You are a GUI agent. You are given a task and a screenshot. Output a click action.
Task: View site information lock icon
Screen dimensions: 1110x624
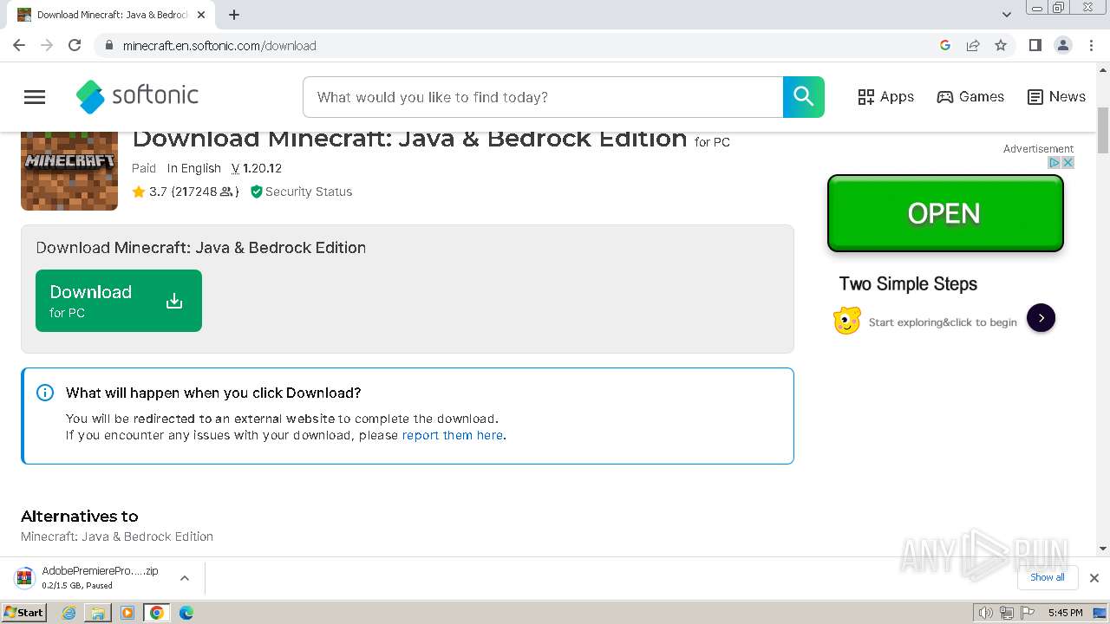tap(108, 45)
